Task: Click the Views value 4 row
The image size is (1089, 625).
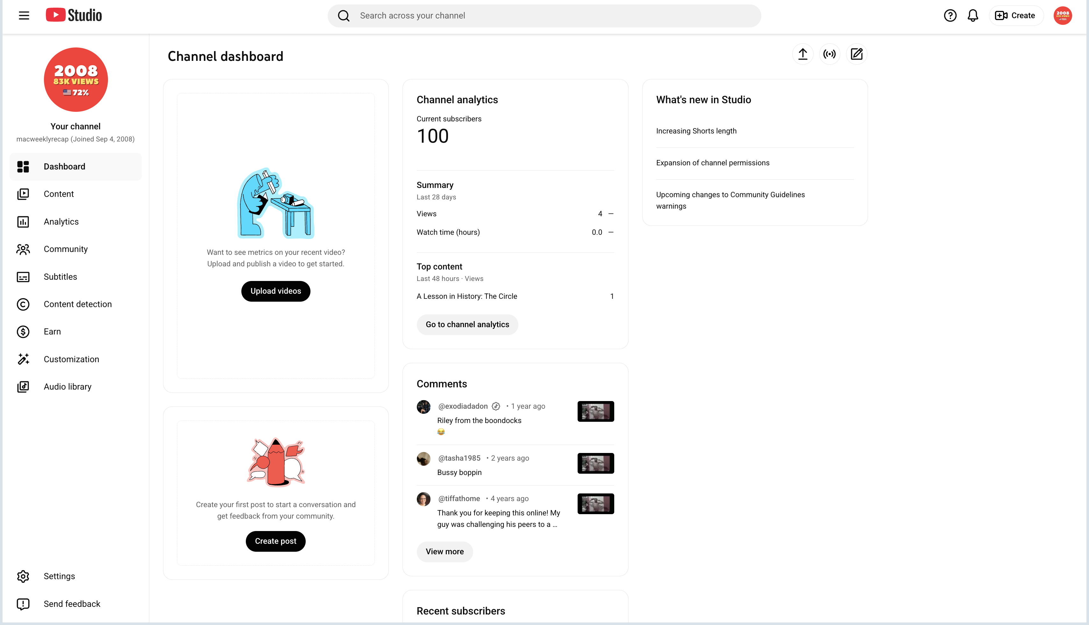Action: (x=515, y=214)
